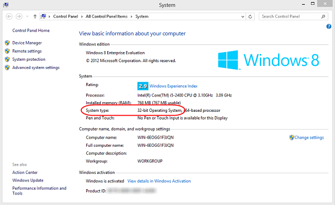Click the shield icon beside Remote settings
This screenshot has height=205, width=335.
[7, 51]
